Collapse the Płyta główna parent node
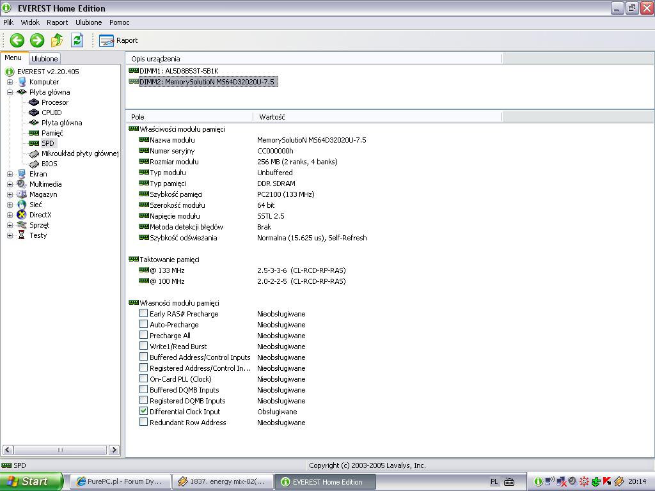 (10, 92)
